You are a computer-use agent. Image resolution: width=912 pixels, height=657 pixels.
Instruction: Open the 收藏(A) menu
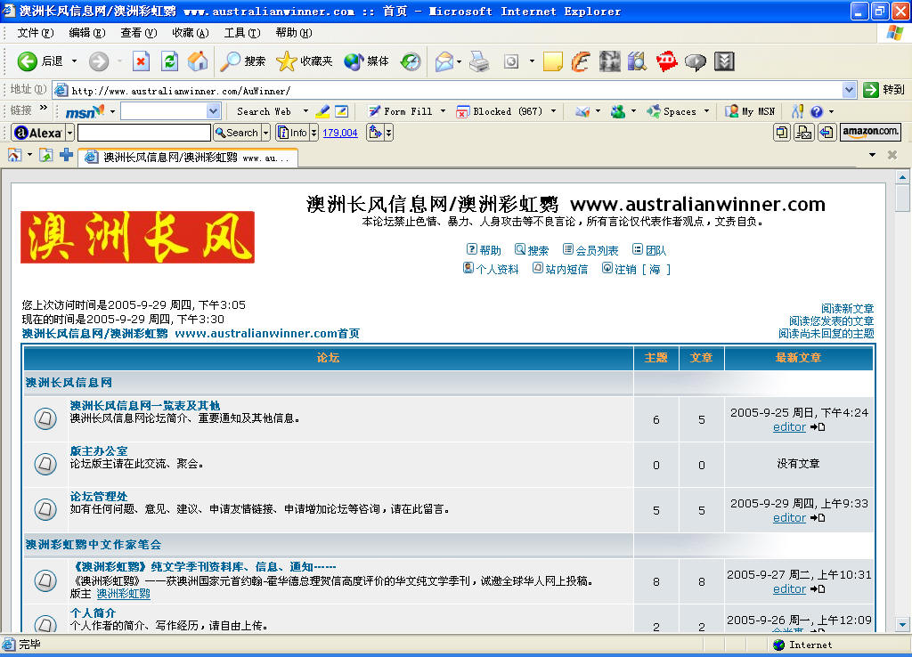(x=191, y=33)
